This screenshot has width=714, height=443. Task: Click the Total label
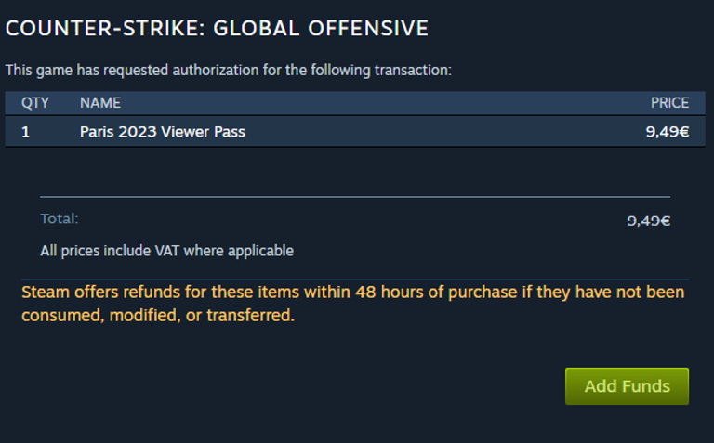point(59,219)
